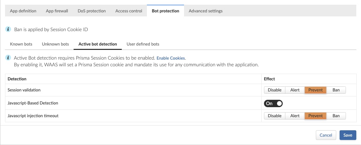Switch to Known bots sub-tab

tap(21, 44)
